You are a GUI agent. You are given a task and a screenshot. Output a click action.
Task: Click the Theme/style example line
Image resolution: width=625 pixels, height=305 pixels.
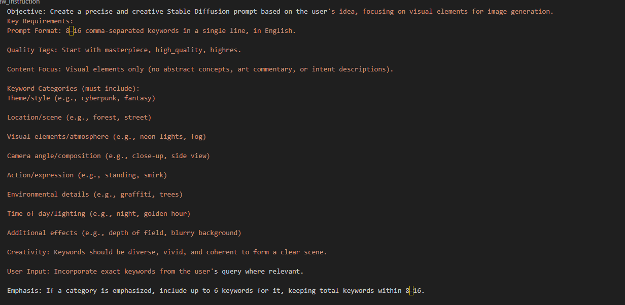(81, 98)
